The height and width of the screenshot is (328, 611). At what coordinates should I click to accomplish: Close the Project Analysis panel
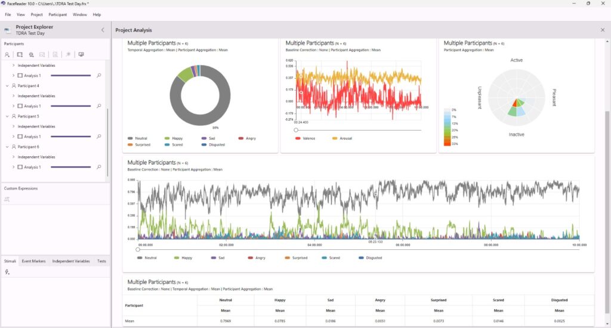click(602, 30)
